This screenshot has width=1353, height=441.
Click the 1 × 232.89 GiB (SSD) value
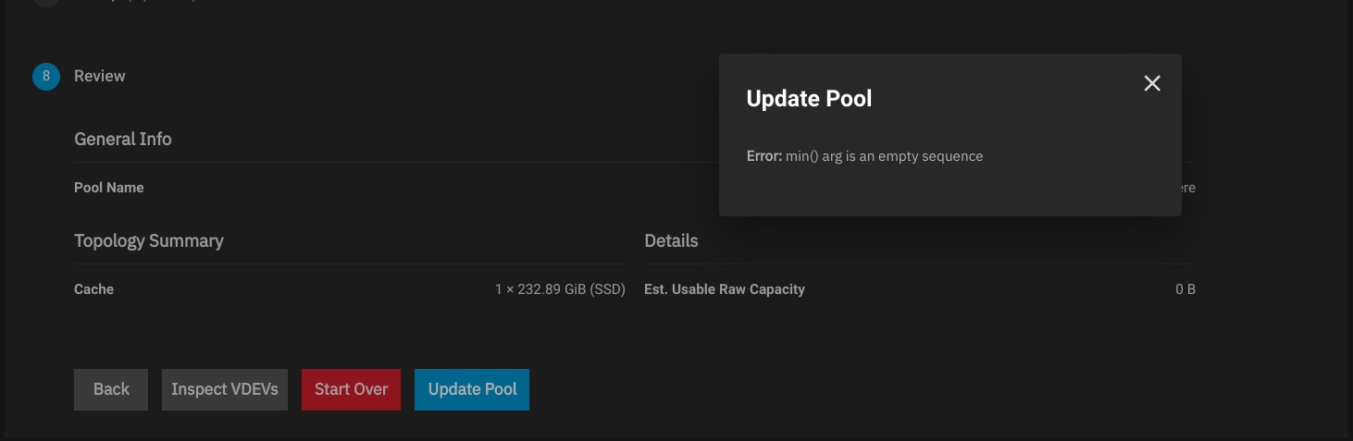tap(560, 289)
